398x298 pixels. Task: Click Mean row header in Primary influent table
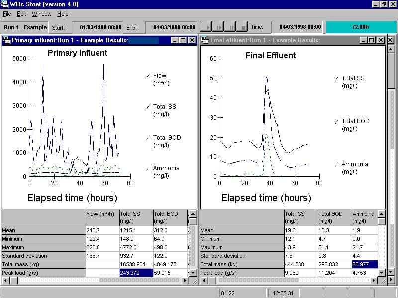point(44,230)
